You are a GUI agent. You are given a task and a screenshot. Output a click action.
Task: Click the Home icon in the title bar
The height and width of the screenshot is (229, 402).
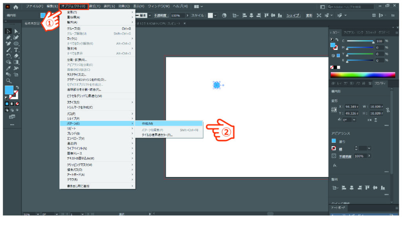click(16, 7)
